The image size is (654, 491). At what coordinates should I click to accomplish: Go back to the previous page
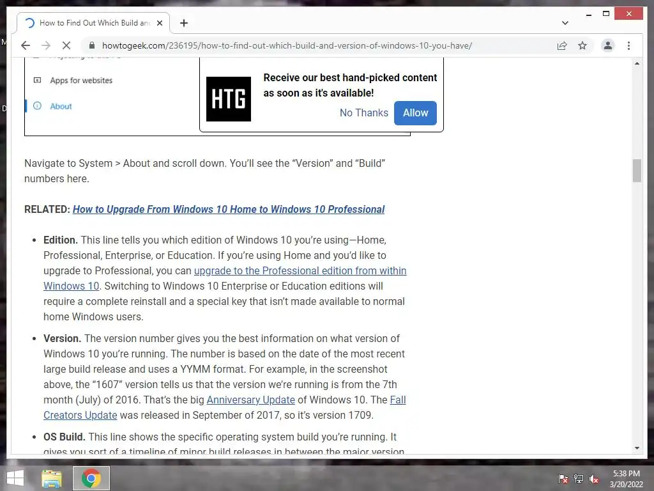26,45
